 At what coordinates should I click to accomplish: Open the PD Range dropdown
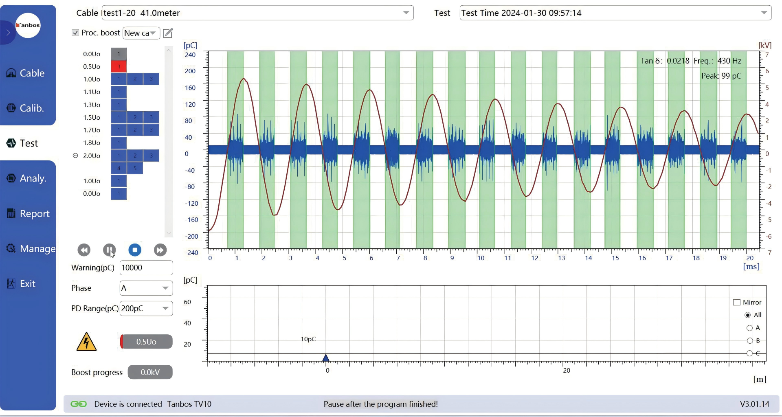pos(165,309)
